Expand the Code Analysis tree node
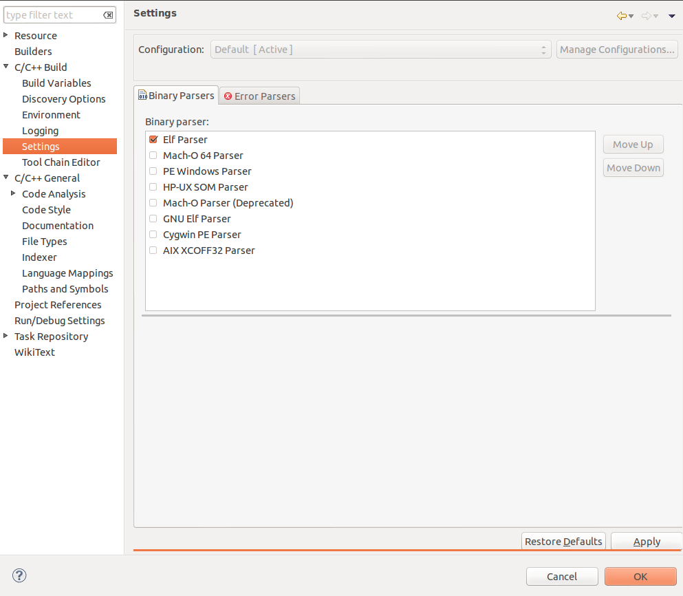The width and height of the screenshot is (683, 596). tap(13, 193)
